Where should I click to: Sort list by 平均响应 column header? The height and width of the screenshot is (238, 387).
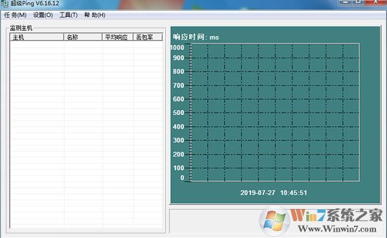(118, 38)
